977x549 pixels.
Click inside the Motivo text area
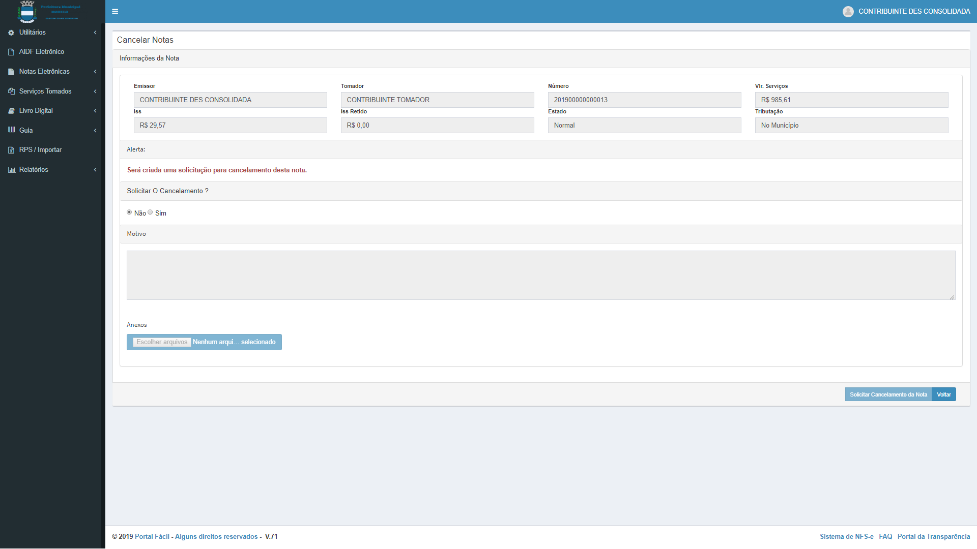click(540, 275)
